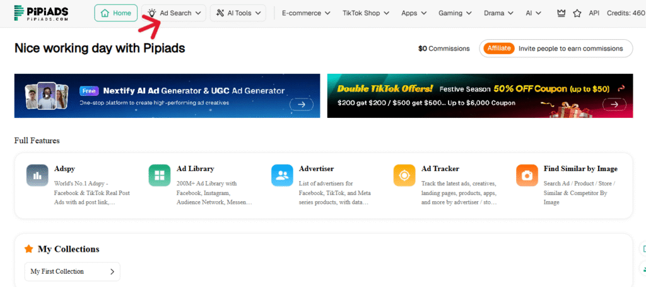Click the Adspy bar chart icon
This screenshot has width=646, height=287.
click(37, 175)
